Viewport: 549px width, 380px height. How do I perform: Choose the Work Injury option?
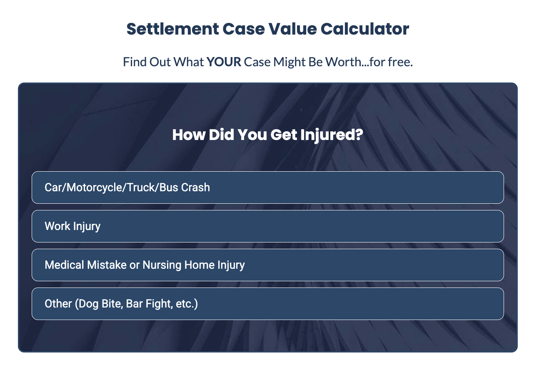267,226
